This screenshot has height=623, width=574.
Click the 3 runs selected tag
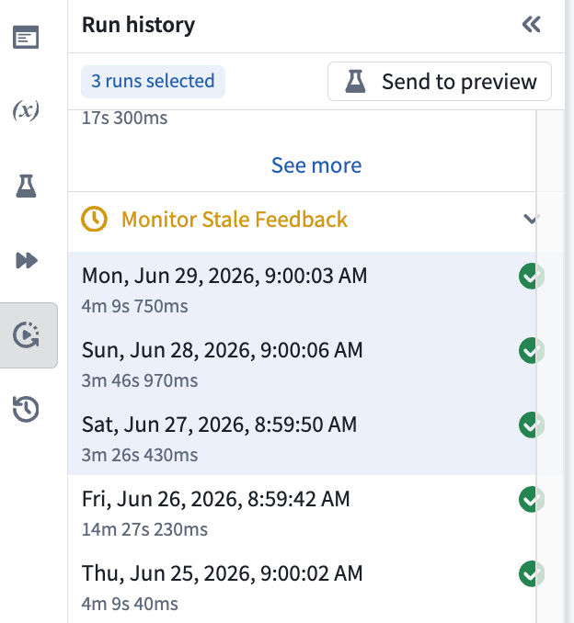click(153, 82)
